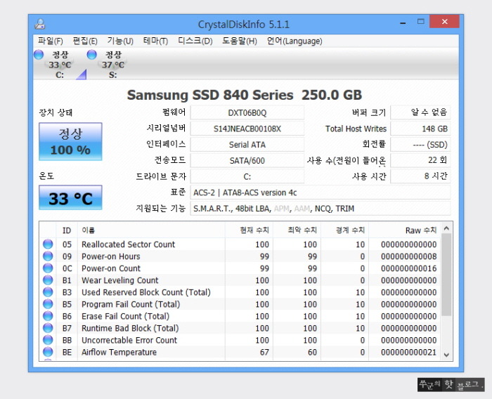Click the CrystalDiskInfo app icon in title bar
Image resolution: width=492 pixels, height=399 pixels.
(x=40, y=24)
